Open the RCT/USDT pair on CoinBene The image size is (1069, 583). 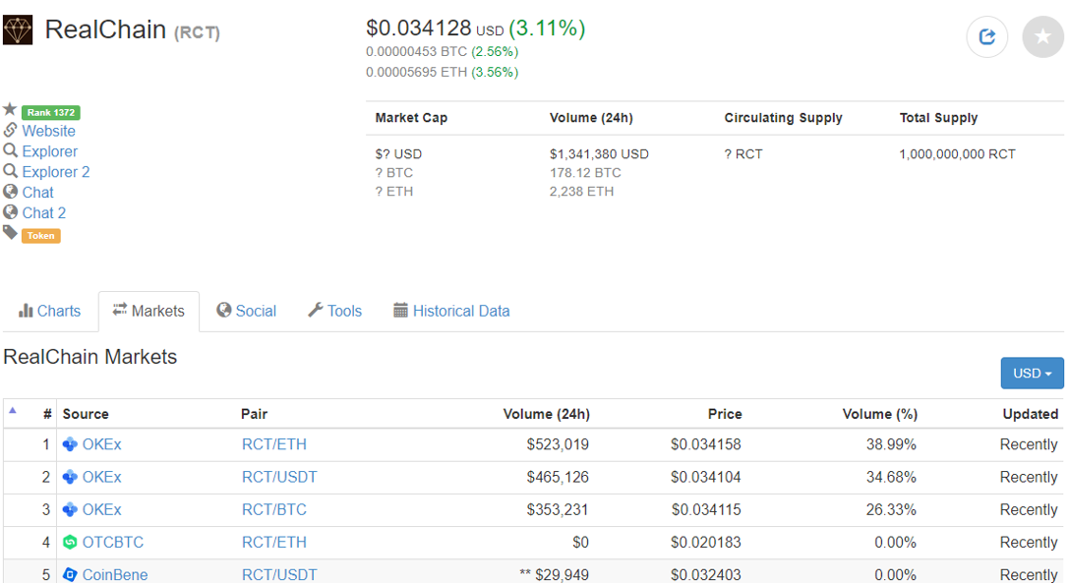[279, 575]
